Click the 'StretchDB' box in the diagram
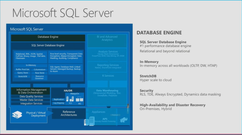 pos(22,76)
